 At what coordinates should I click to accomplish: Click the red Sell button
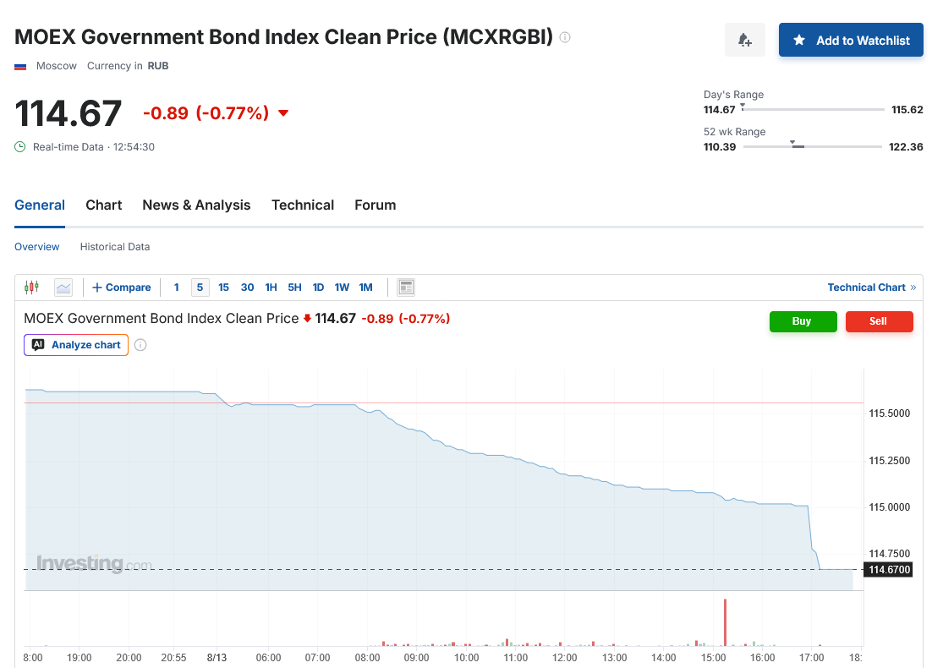coord(879,321)
